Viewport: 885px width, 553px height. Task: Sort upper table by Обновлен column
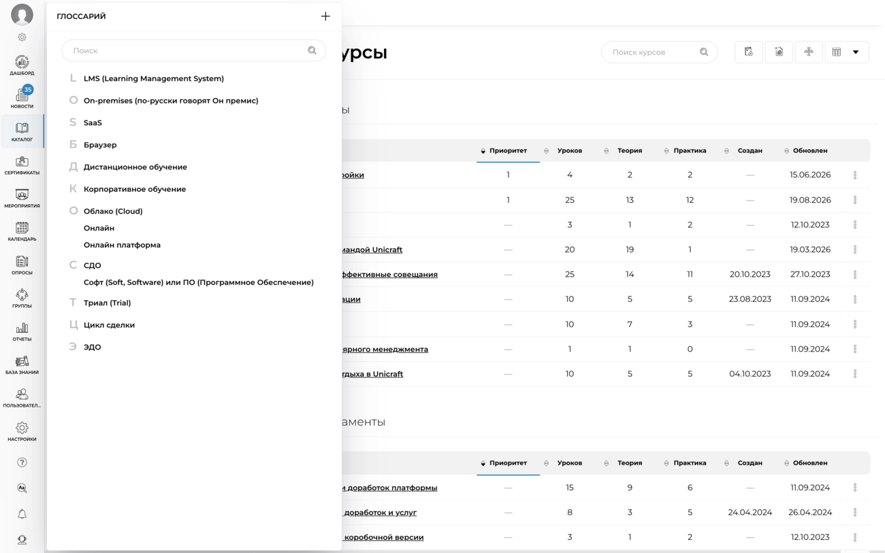tap(809, 150)
